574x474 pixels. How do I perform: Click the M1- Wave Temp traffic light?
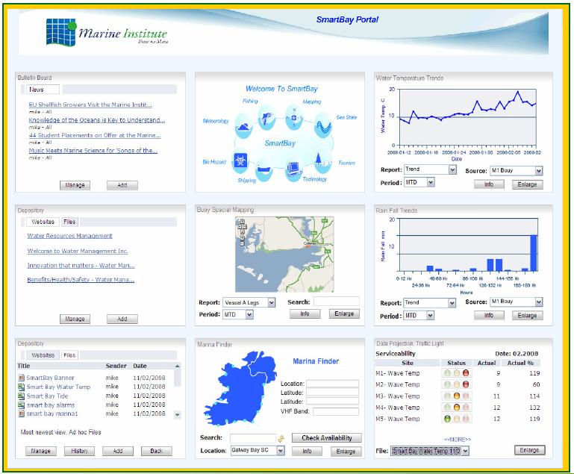click(x=456, y=373)
